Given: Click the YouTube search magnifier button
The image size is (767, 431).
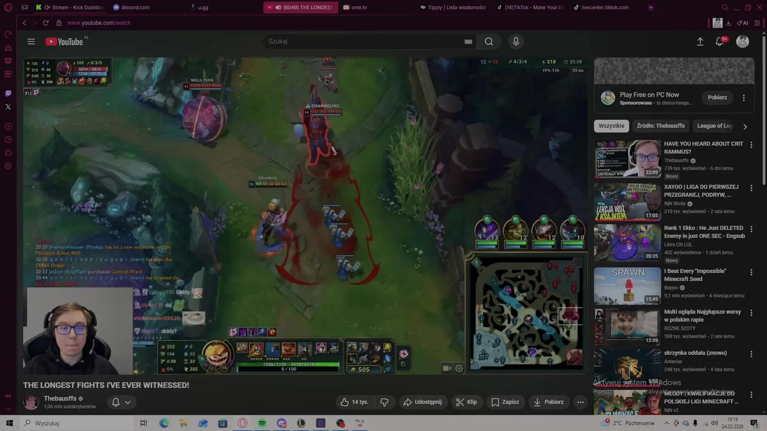Looking at the screenshot, I should [489, 41].
